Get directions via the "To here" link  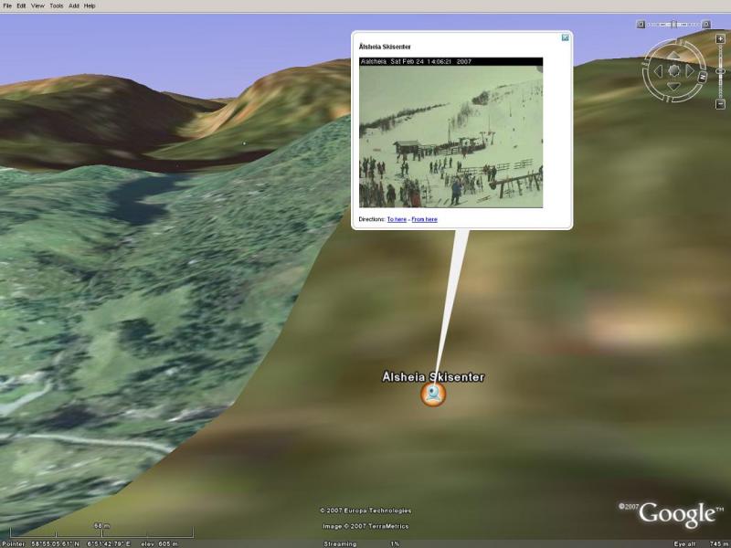pos(397,219)
